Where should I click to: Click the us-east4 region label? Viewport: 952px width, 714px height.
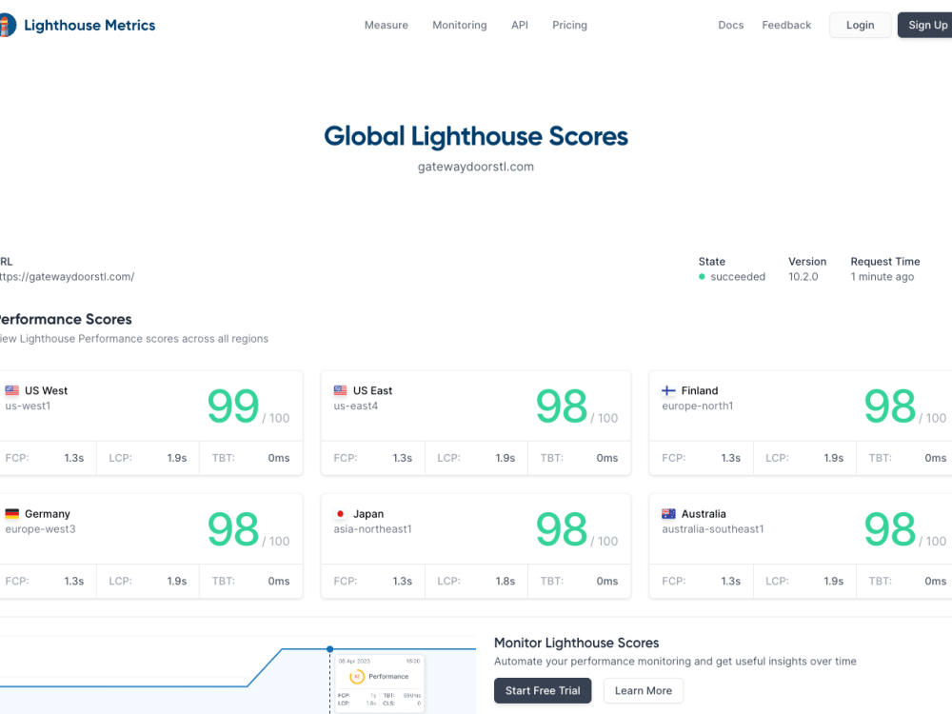356,406
